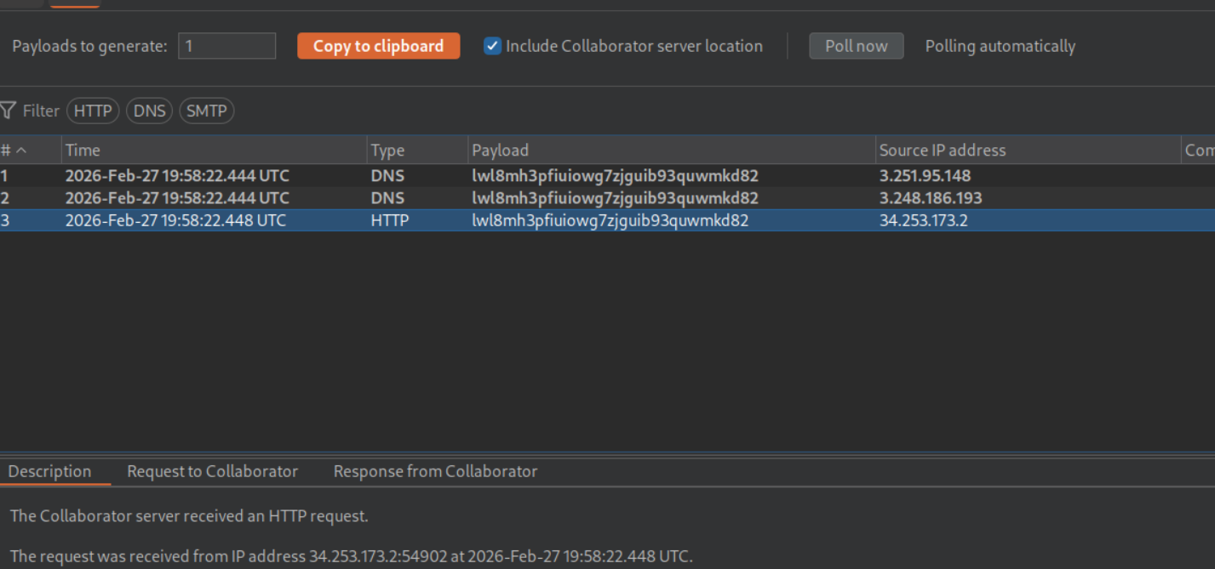The width and height of the screenshot is (1215, 569).
Task: Select the HTTP interaction row
Action: coord(596,220)
